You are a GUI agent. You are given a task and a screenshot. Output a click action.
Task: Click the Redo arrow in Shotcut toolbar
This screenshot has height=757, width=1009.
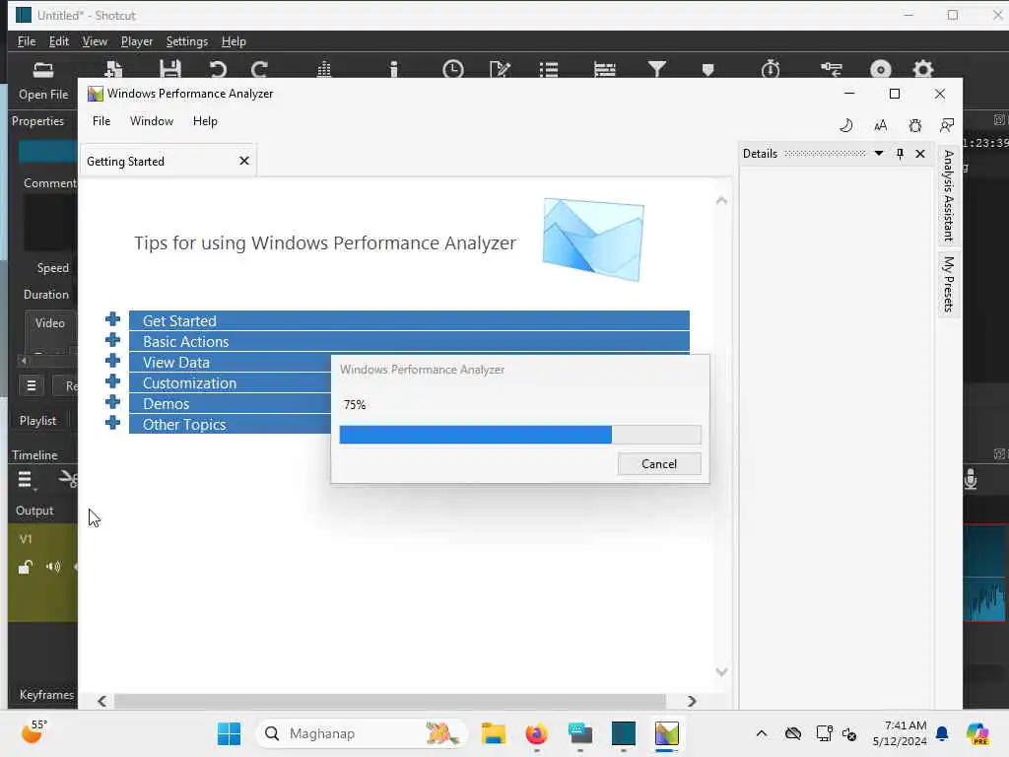260,69
